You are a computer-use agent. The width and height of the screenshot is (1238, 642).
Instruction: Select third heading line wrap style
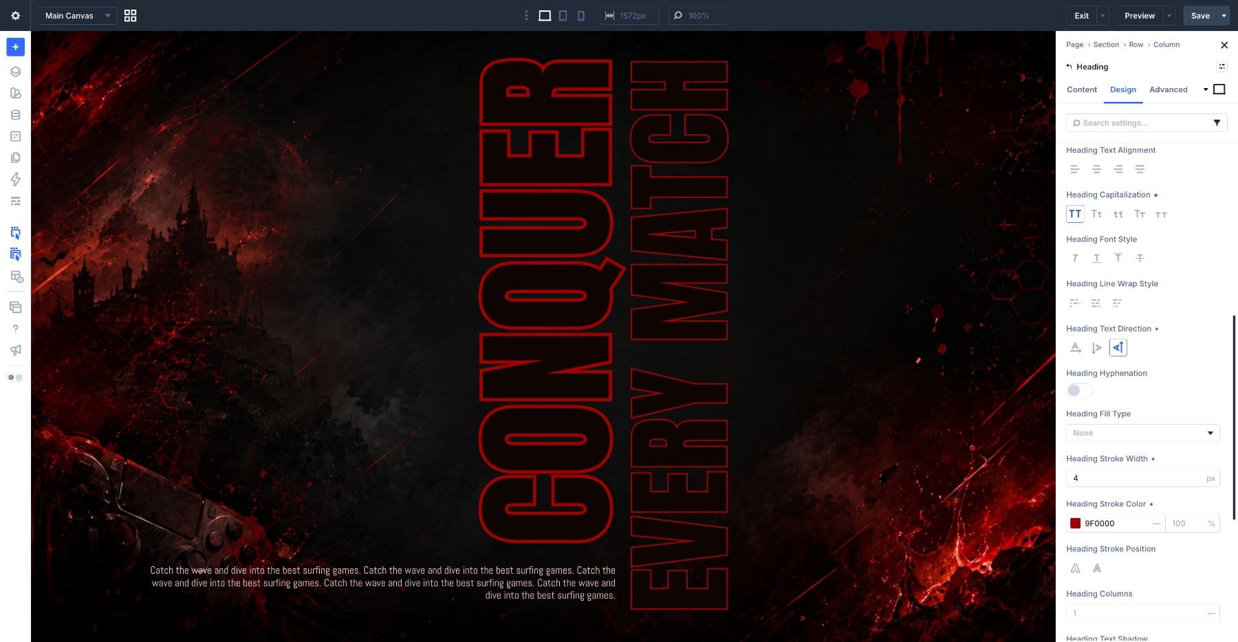1118,303
